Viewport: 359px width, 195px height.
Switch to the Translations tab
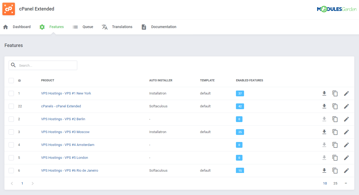click(122, 27)
